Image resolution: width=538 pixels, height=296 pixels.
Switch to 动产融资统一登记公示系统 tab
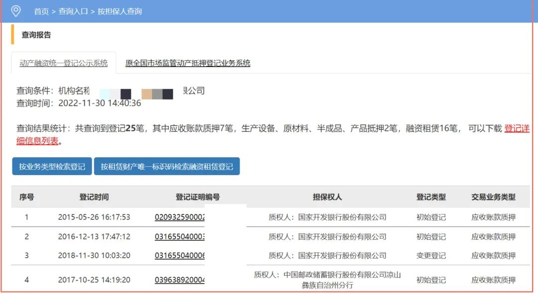63,63
